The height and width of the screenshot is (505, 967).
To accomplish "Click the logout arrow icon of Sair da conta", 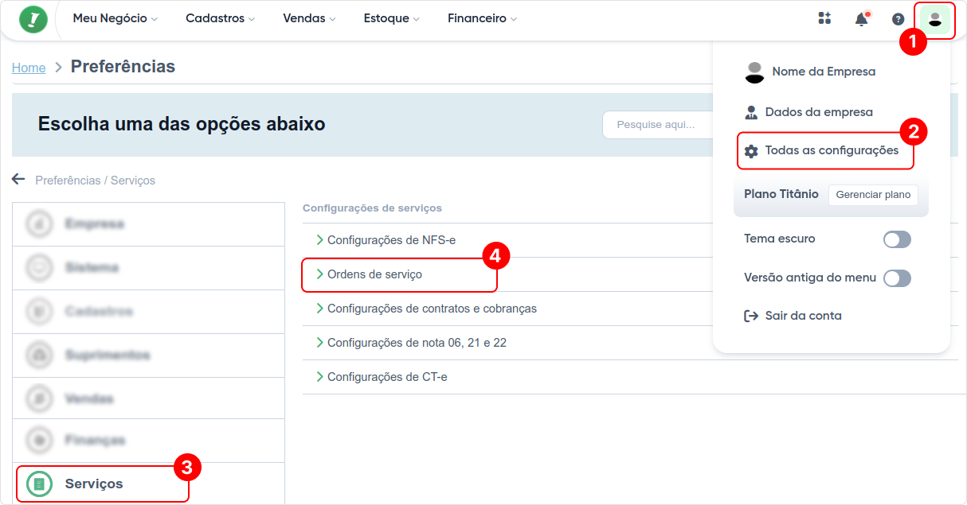I will (751, 316).
